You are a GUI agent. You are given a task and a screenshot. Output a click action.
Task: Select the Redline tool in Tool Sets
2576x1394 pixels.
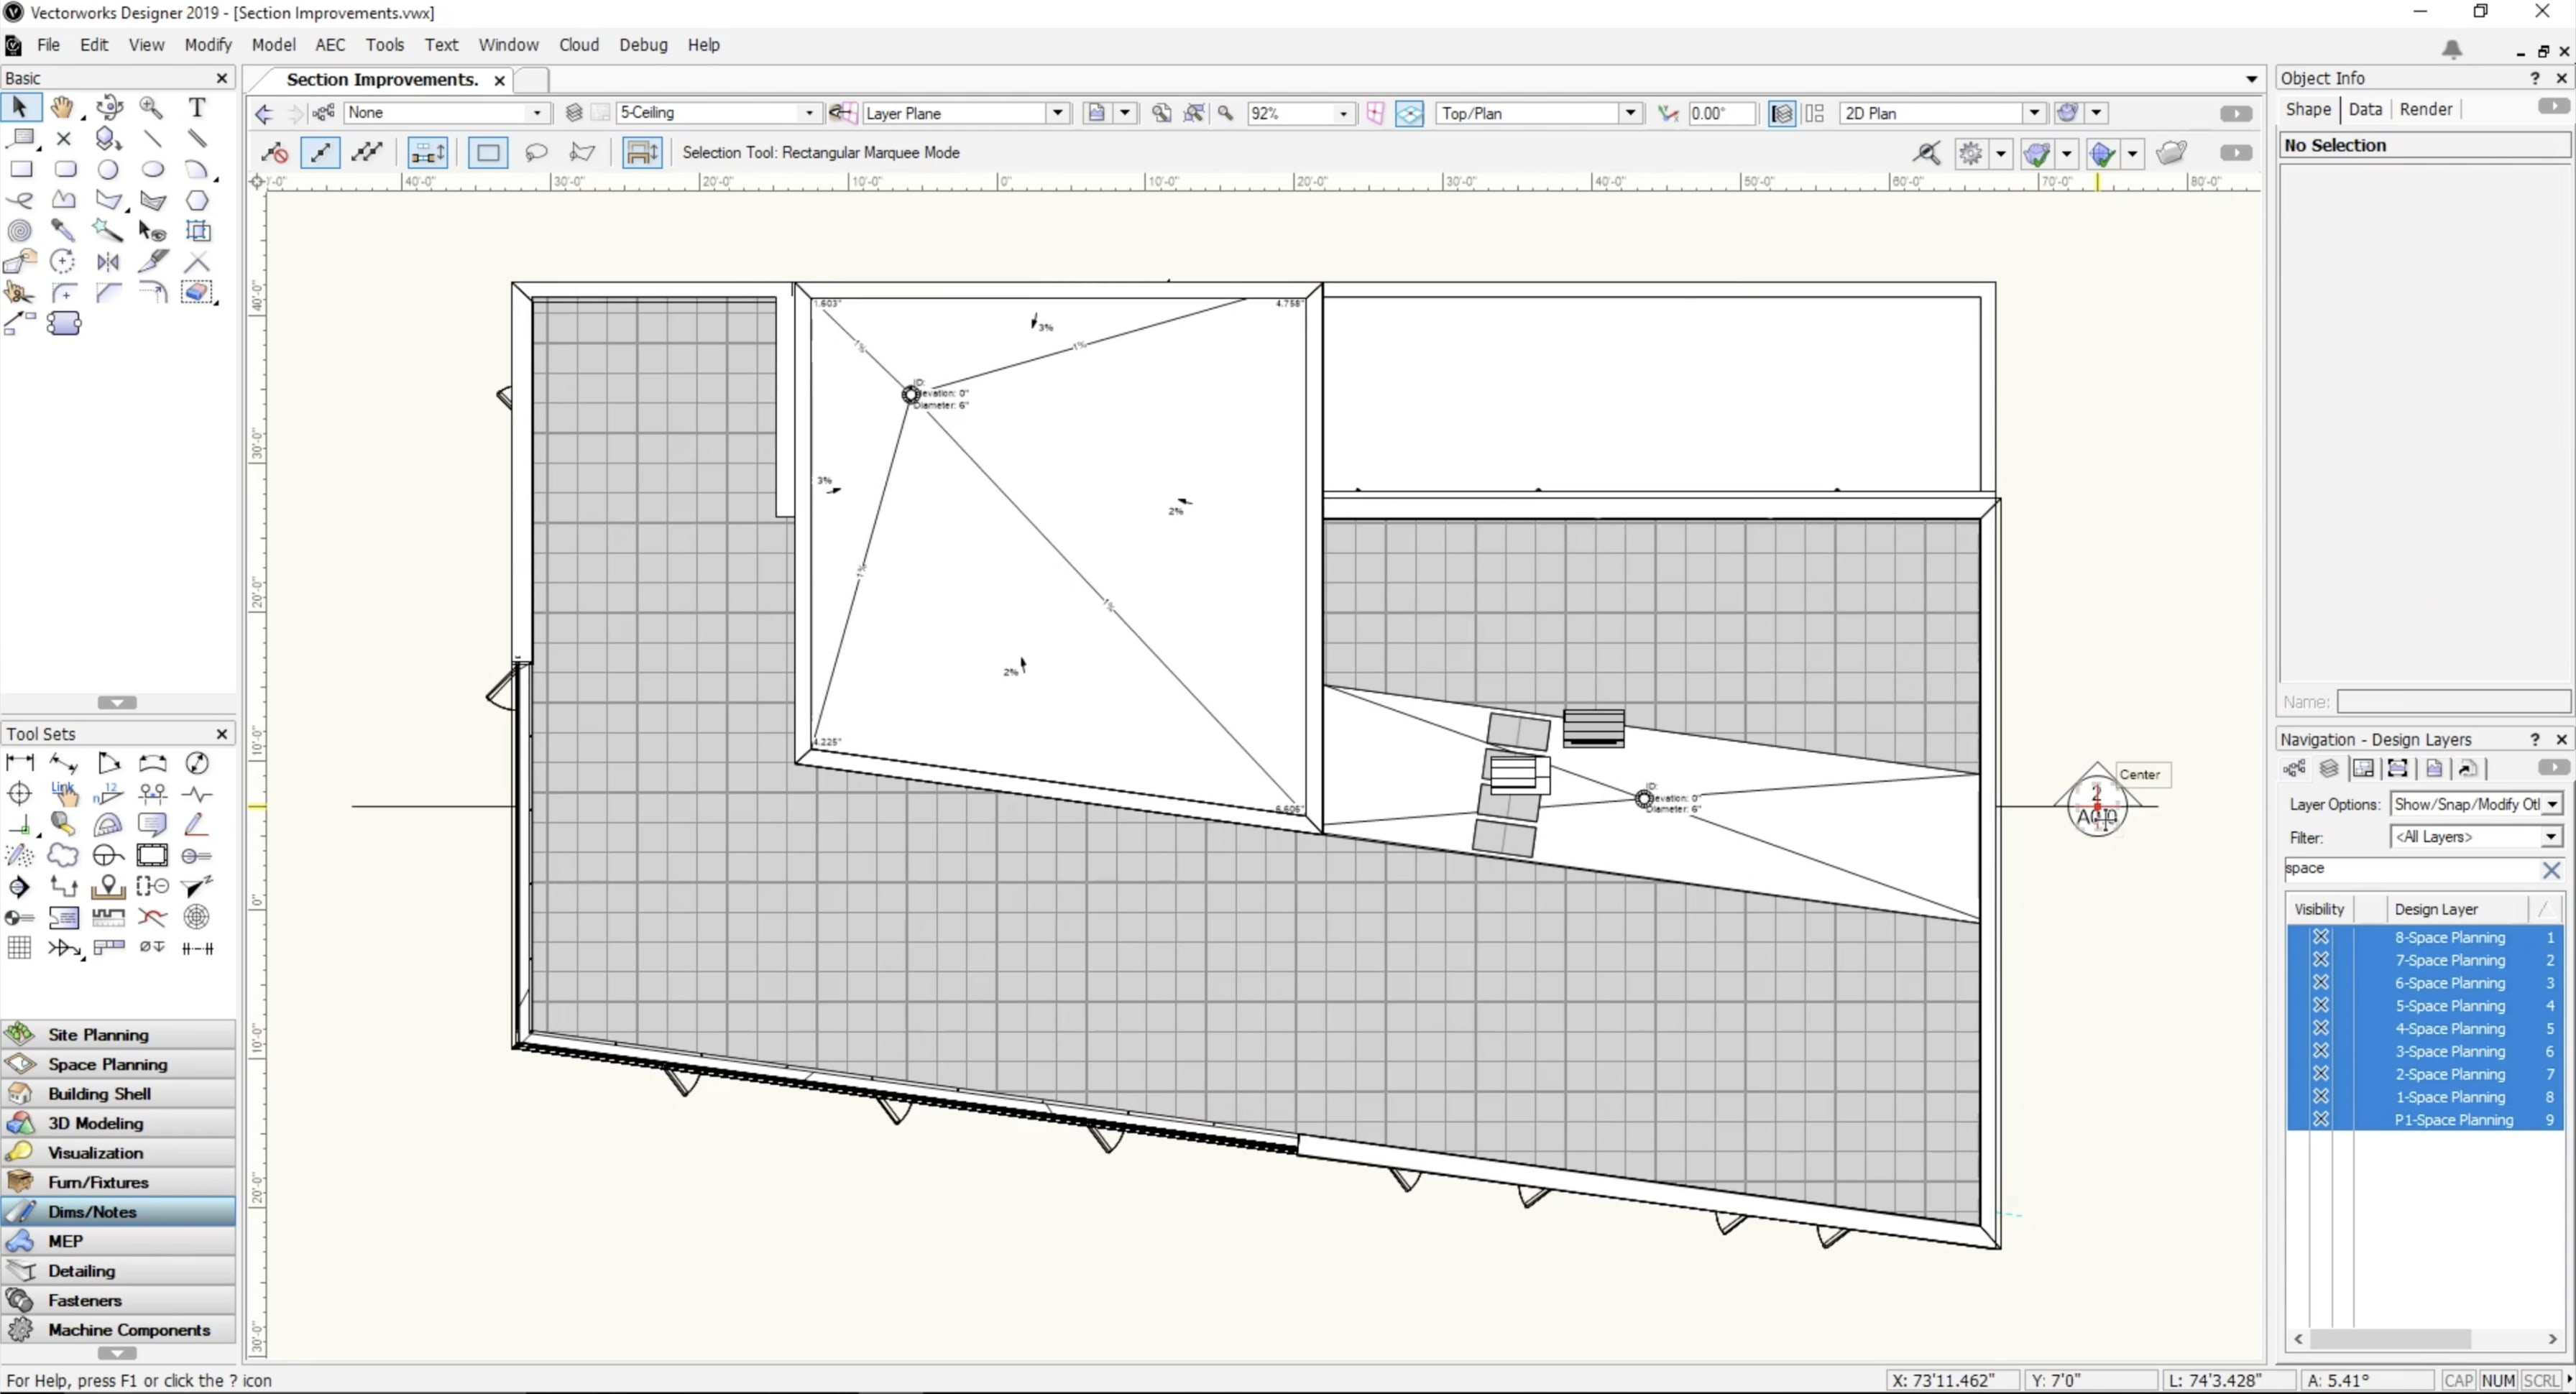pyautogui.click(x=196, y=824)
